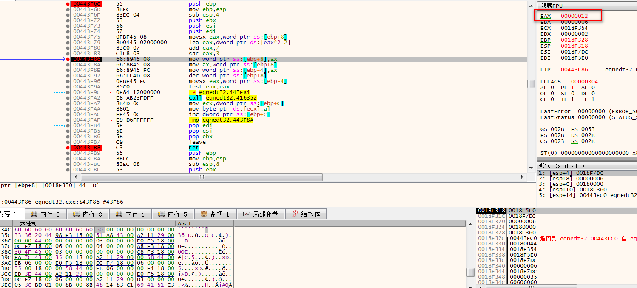The image size is (637, 288).
Task: Click the Watch 1 (监视 1) tab icon
Action: (x=204, y=214)
